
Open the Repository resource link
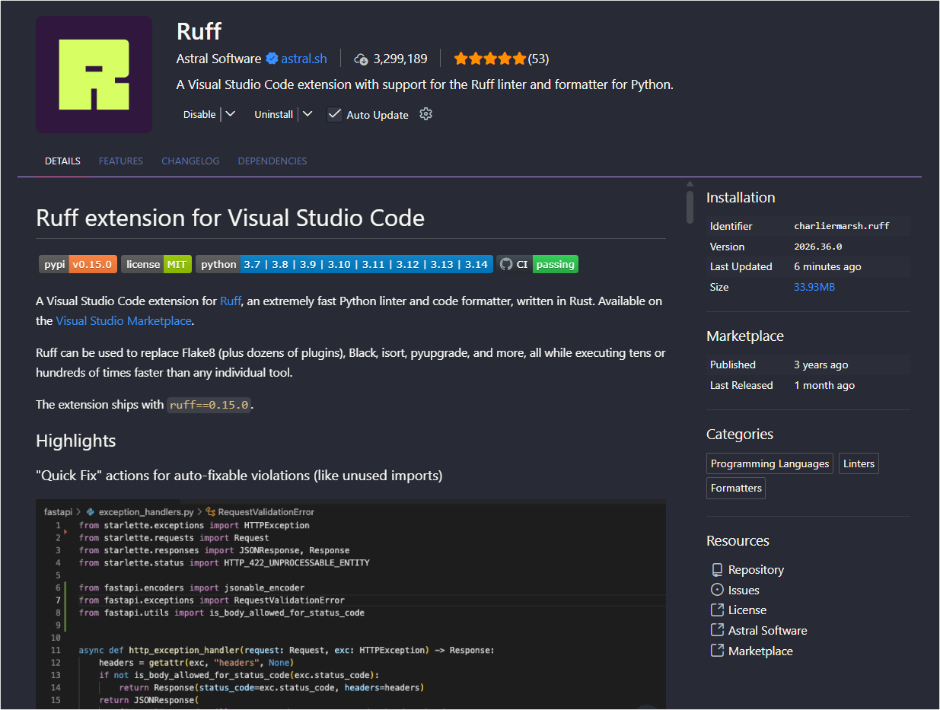[x=755, y=570]
